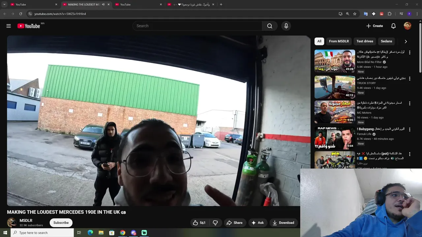The width and height of the screenshot is (422, 237).
Task: Select the Test drives chip
Action: [365, 41]
